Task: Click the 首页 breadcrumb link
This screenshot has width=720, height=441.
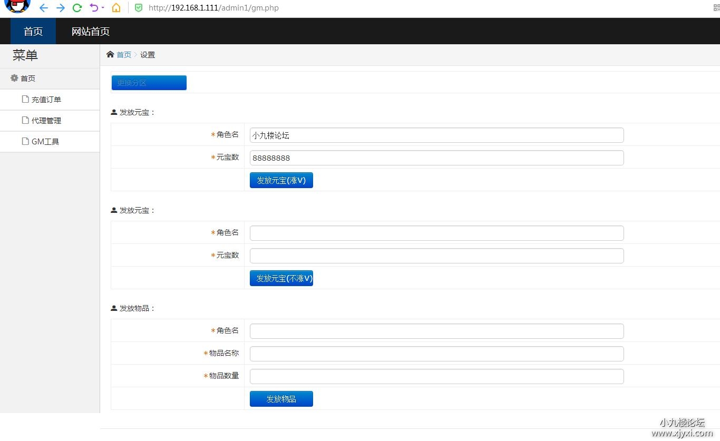Action: [124, 55]
